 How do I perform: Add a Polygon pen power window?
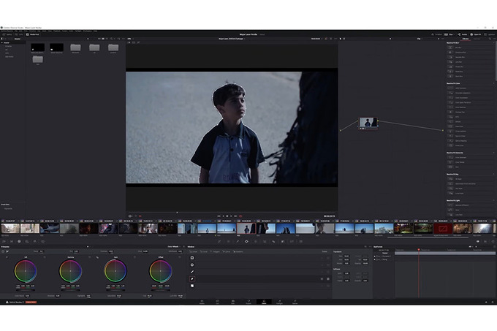tap(192, 272)
